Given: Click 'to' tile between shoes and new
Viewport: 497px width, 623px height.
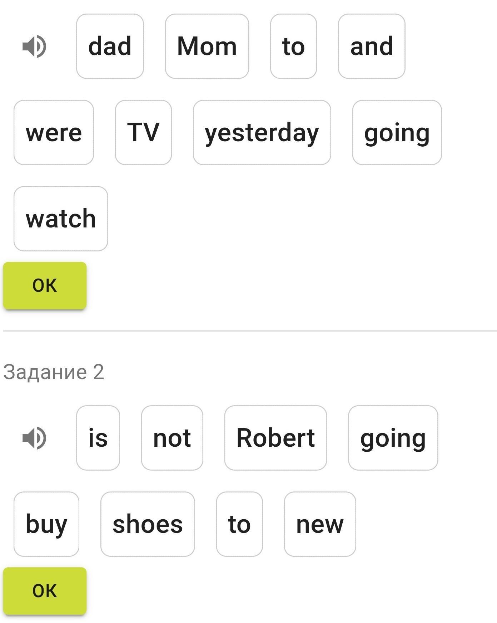Looking at the screenshot, I should click(239, 524).
